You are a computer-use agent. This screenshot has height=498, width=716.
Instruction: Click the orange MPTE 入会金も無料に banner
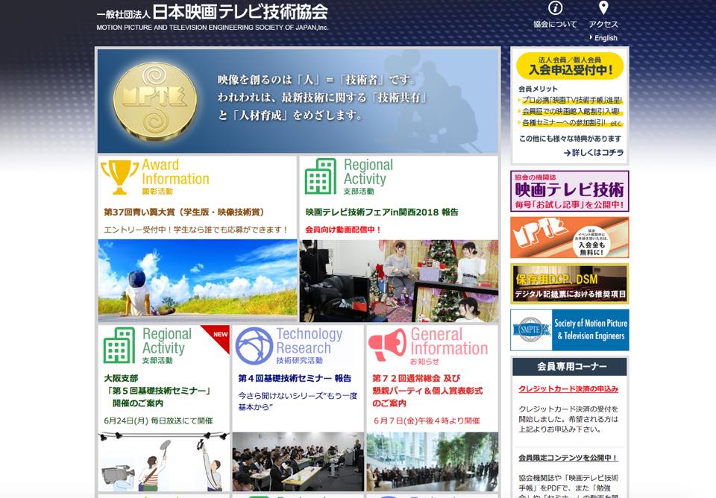(569, 237)
